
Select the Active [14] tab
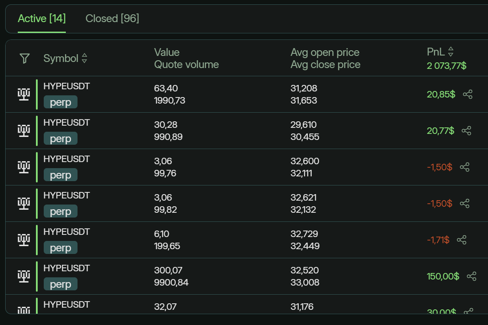pyautogui.click(x=42, y=19)
